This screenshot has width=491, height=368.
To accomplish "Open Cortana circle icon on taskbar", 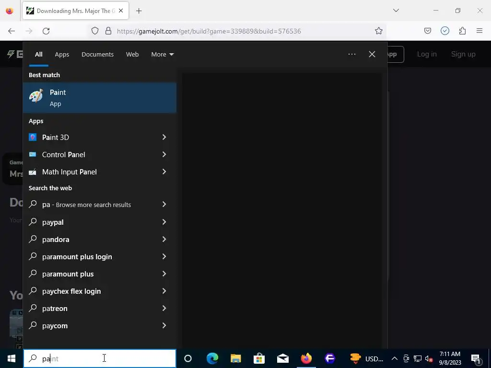I will click(x=188, y=358).
